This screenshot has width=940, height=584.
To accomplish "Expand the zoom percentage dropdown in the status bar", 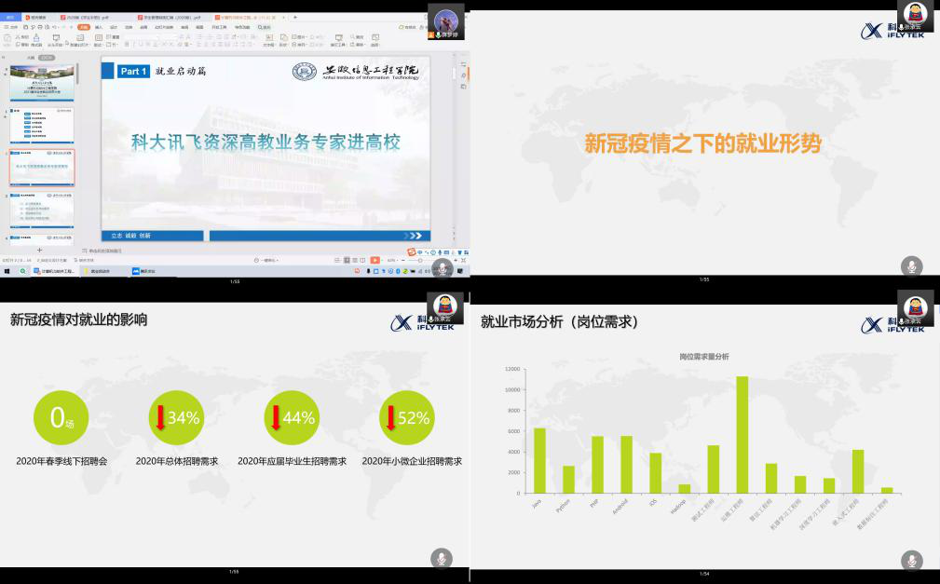I will (396, 260).
